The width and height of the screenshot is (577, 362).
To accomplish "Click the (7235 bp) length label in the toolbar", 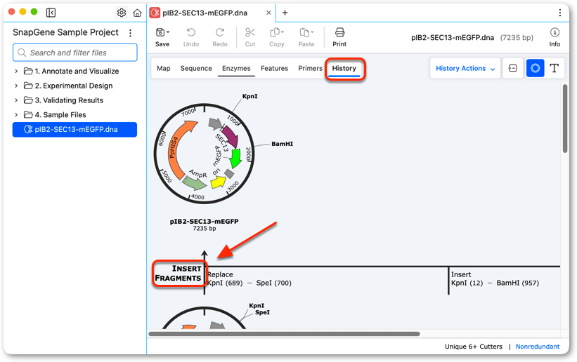I will (x=517, y=37).
